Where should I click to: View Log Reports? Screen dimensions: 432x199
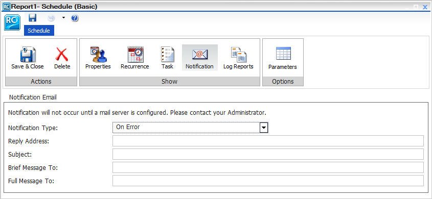click(x=238, y=55)
